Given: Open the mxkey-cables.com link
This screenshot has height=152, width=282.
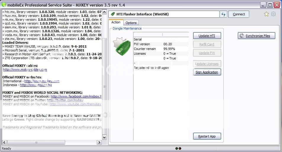Looking at the screenshot, I should pyautogui.click(x=25, y=70).
